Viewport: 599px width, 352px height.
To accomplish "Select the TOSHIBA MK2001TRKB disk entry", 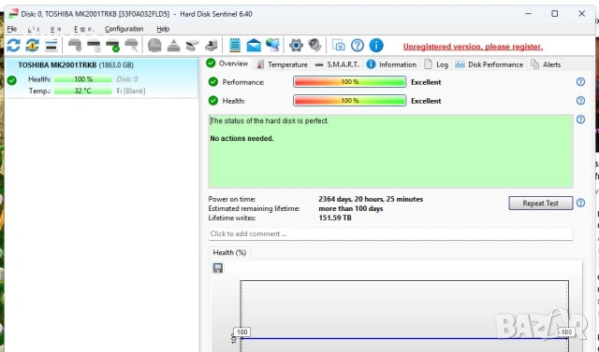I will (x=102, y=78).
